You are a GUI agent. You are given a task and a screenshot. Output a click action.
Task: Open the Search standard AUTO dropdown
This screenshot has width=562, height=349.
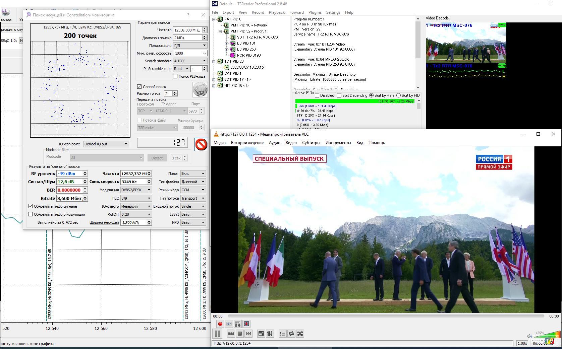pos(190,61)
